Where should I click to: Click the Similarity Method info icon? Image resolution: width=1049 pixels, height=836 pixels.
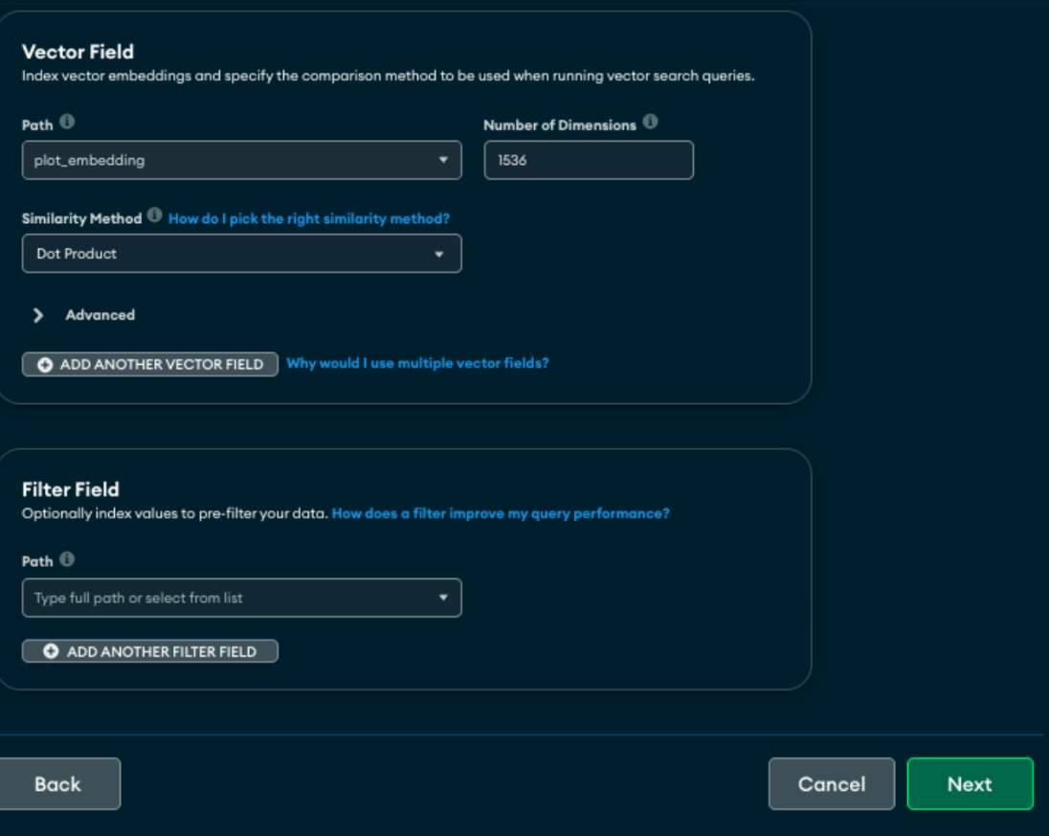(154, 217)
